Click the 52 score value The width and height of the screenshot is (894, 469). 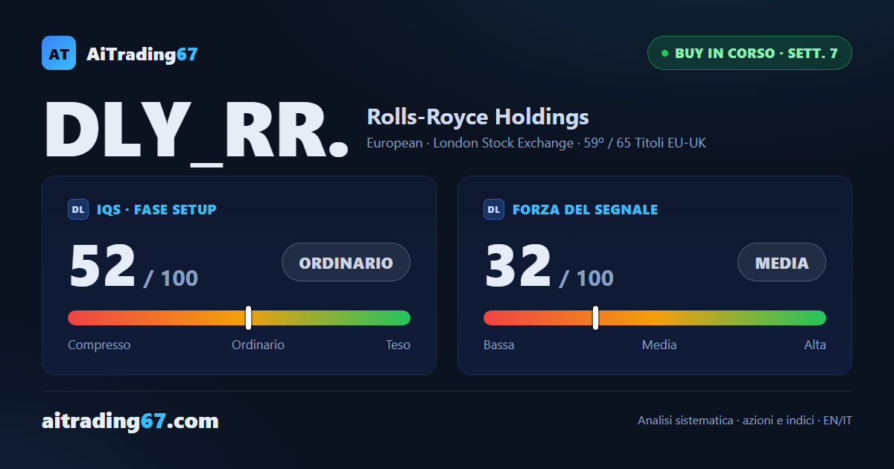pos(103,267)
